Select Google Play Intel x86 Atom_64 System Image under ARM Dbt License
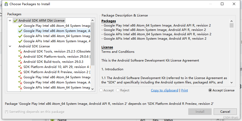 pos(57,26)
